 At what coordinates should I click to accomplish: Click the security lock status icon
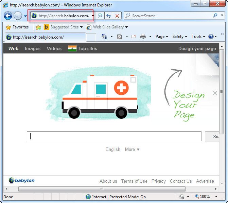(181, 197)
